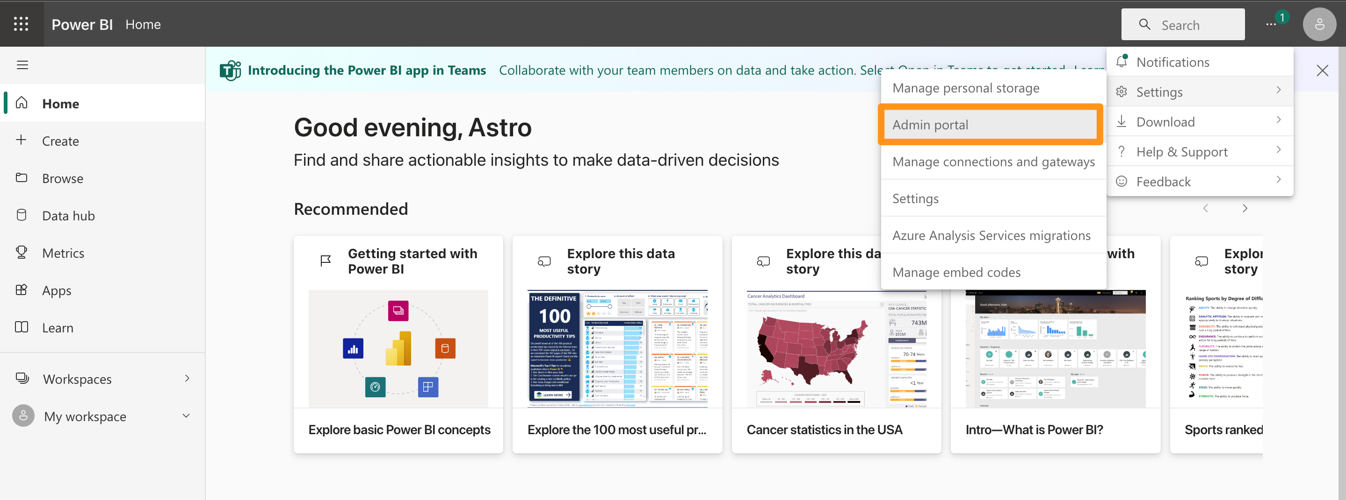Open the Cancer statistics map thumbnail
1346x500 pixels.
tap(836, 348)
